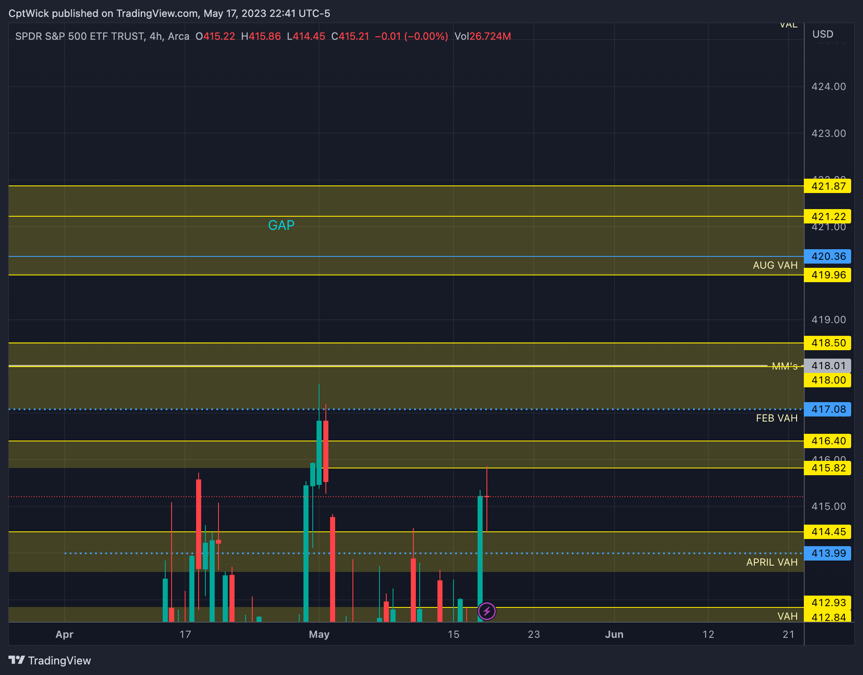The image size is (863, 675).
Task: Click the 421.87 yellow price label
Action: pyautogui.click(x=827, y=186)
